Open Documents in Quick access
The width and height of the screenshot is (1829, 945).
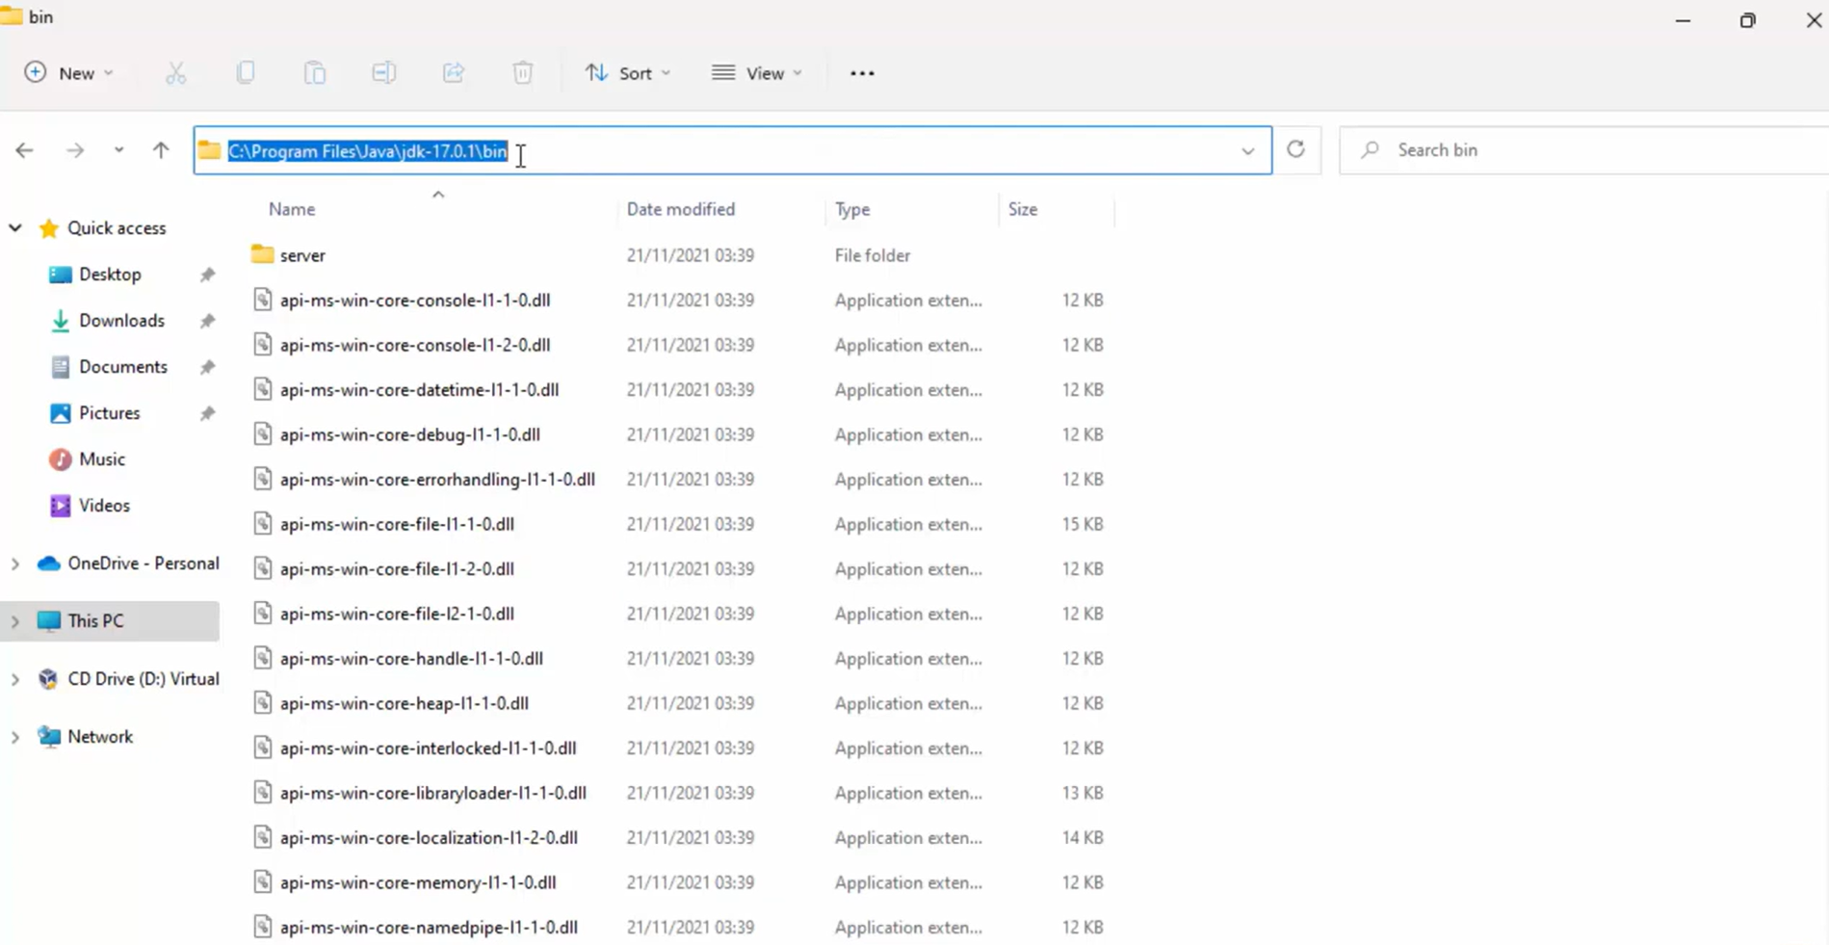[x=123, y=367]
